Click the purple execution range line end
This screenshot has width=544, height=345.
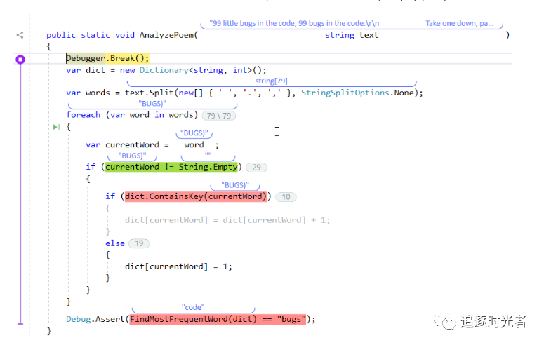[x=20, y=323]
